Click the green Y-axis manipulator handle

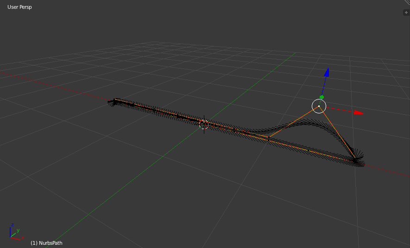tap(322, 97)
